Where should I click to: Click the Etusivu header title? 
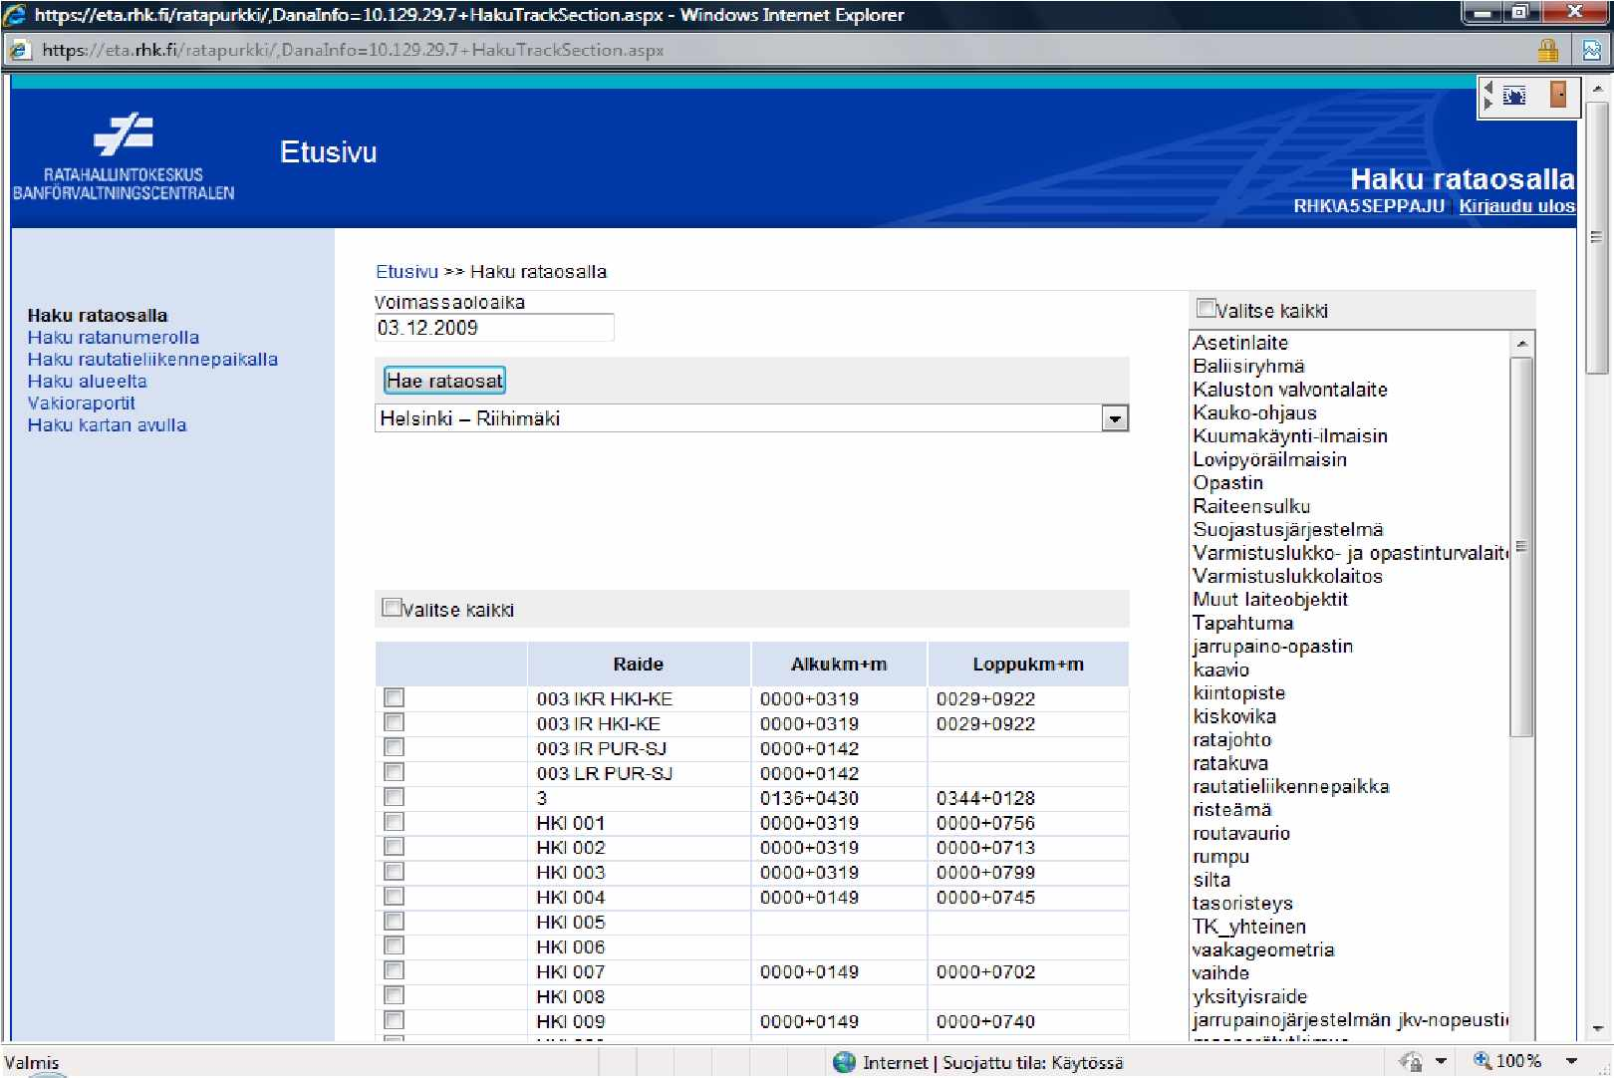click(329, 152)
